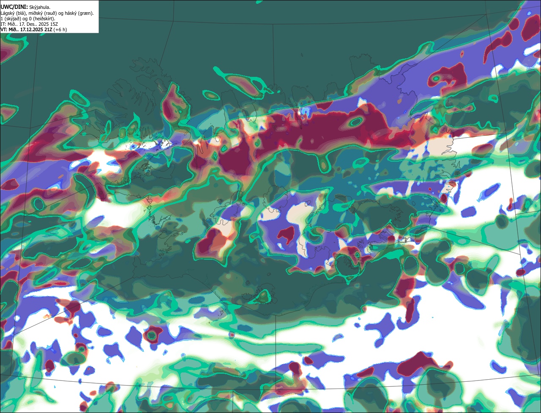The image size is (541, 413).
Task: Click the 'UWC/DINI: Skýjahula.' title line
Action: pyautogui.click(x=26, y=7)
